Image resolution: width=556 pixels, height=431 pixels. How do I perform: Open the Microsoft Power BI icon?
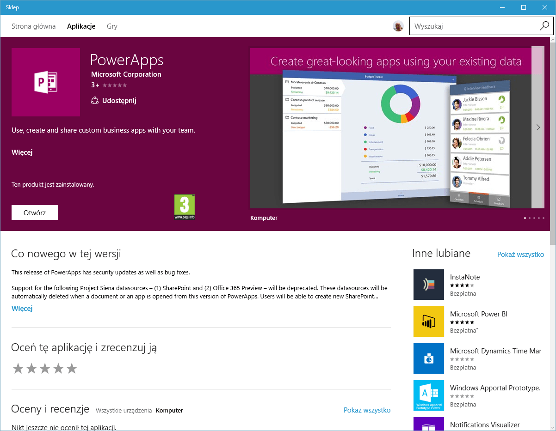click(x=429, y=322)
